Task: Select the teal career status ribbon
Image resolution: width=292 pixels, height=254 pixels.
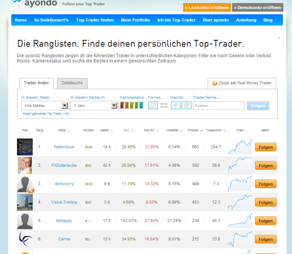Action: coord(141,105)
